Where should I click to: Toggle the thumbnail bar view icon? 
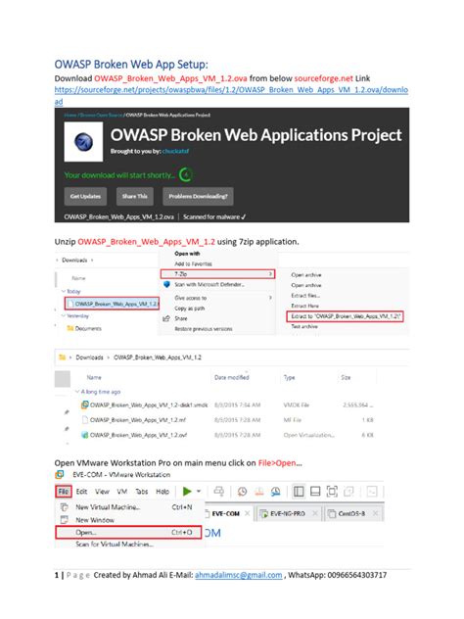click(x=315, y=492)
